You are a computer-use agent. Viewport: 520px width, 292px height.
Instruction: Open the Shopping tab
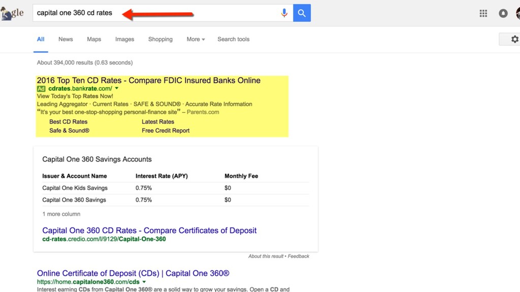click(160, 39)
